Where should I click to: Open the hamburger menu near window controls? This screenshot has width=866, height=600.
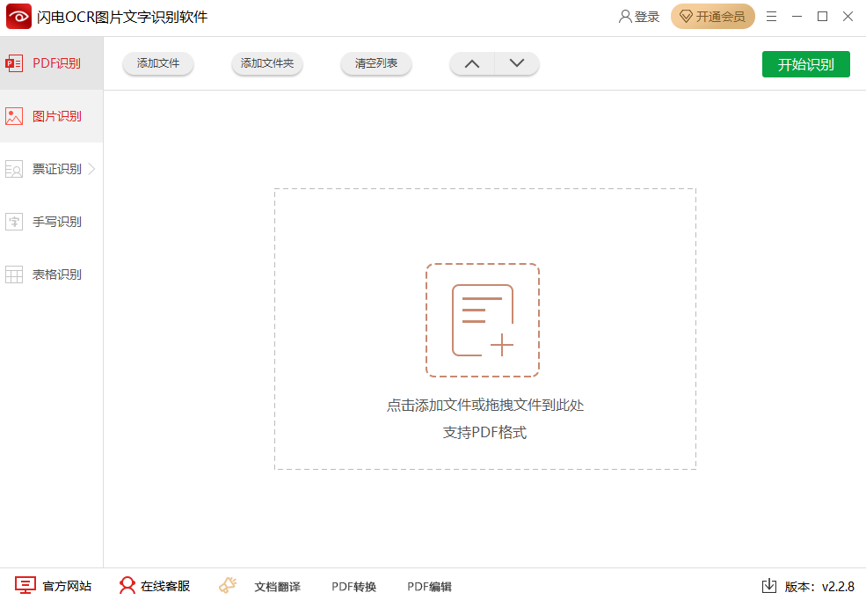coord(771,16)
